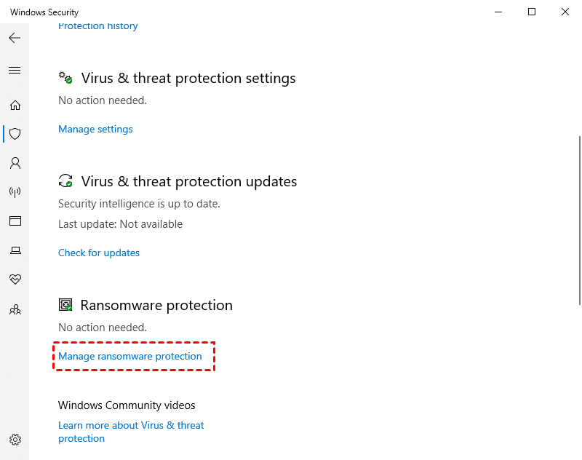Image resolution: width=582 pixels, height=460 pixels.
Task: Select App & browser control in sidebar
Action: [x=15, y=221]
